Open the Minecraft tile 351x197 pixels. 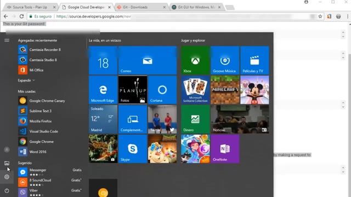[x=225, y=90]
